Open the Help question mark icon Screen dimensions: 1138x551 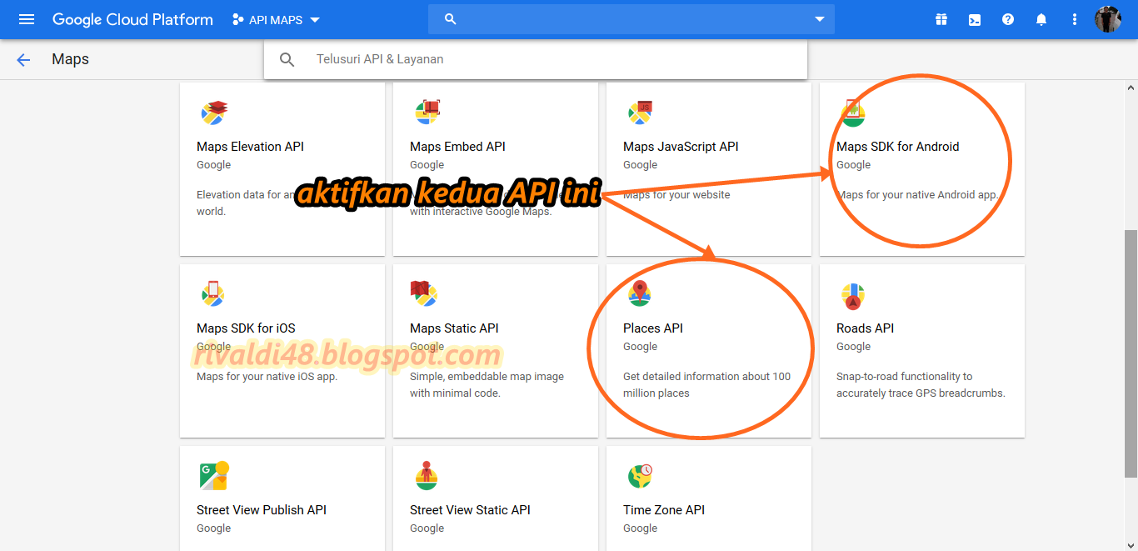pos(1008,19)
